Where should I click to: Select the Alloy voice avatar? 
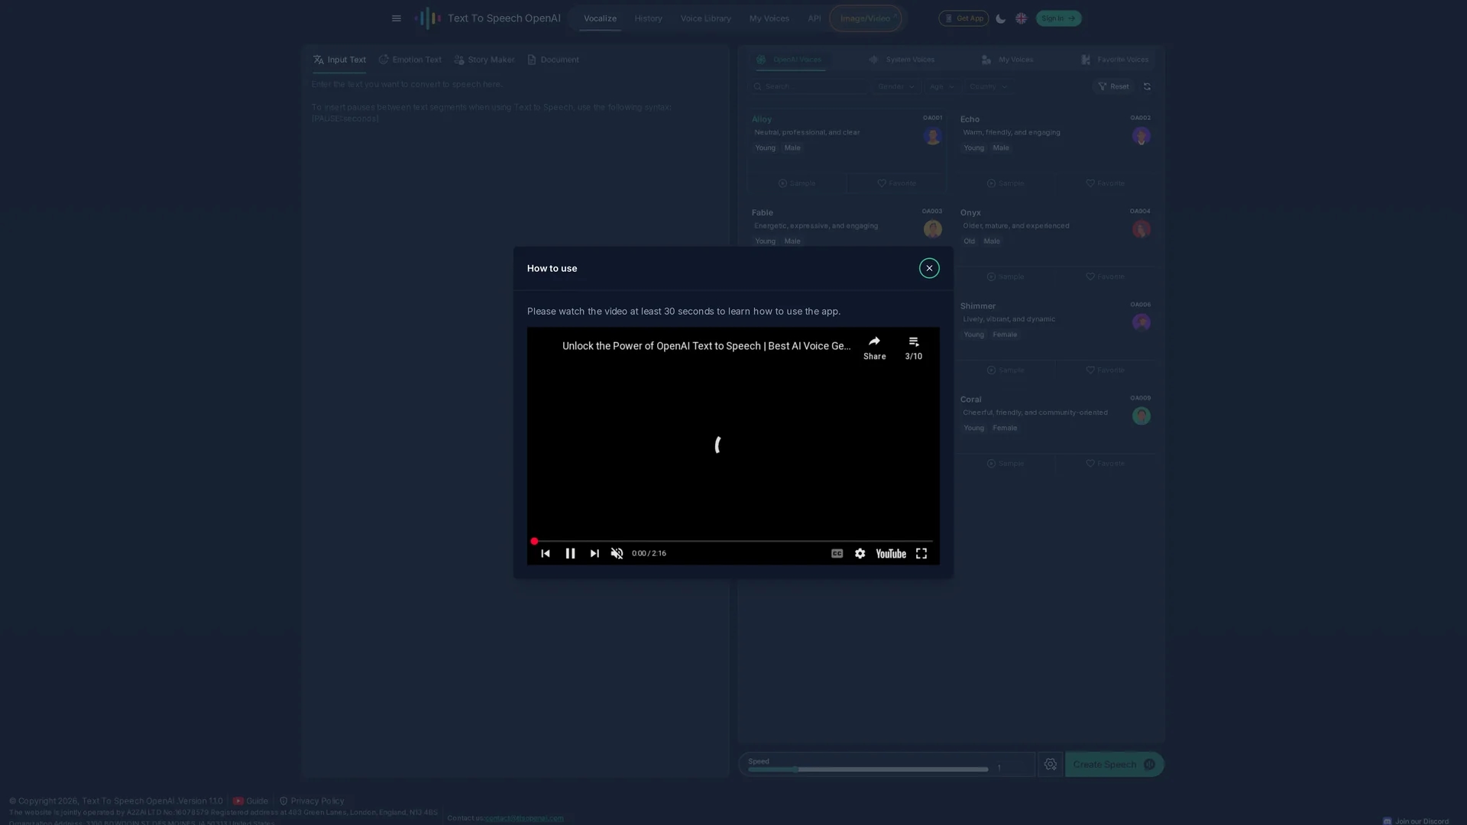pos(932,136)
